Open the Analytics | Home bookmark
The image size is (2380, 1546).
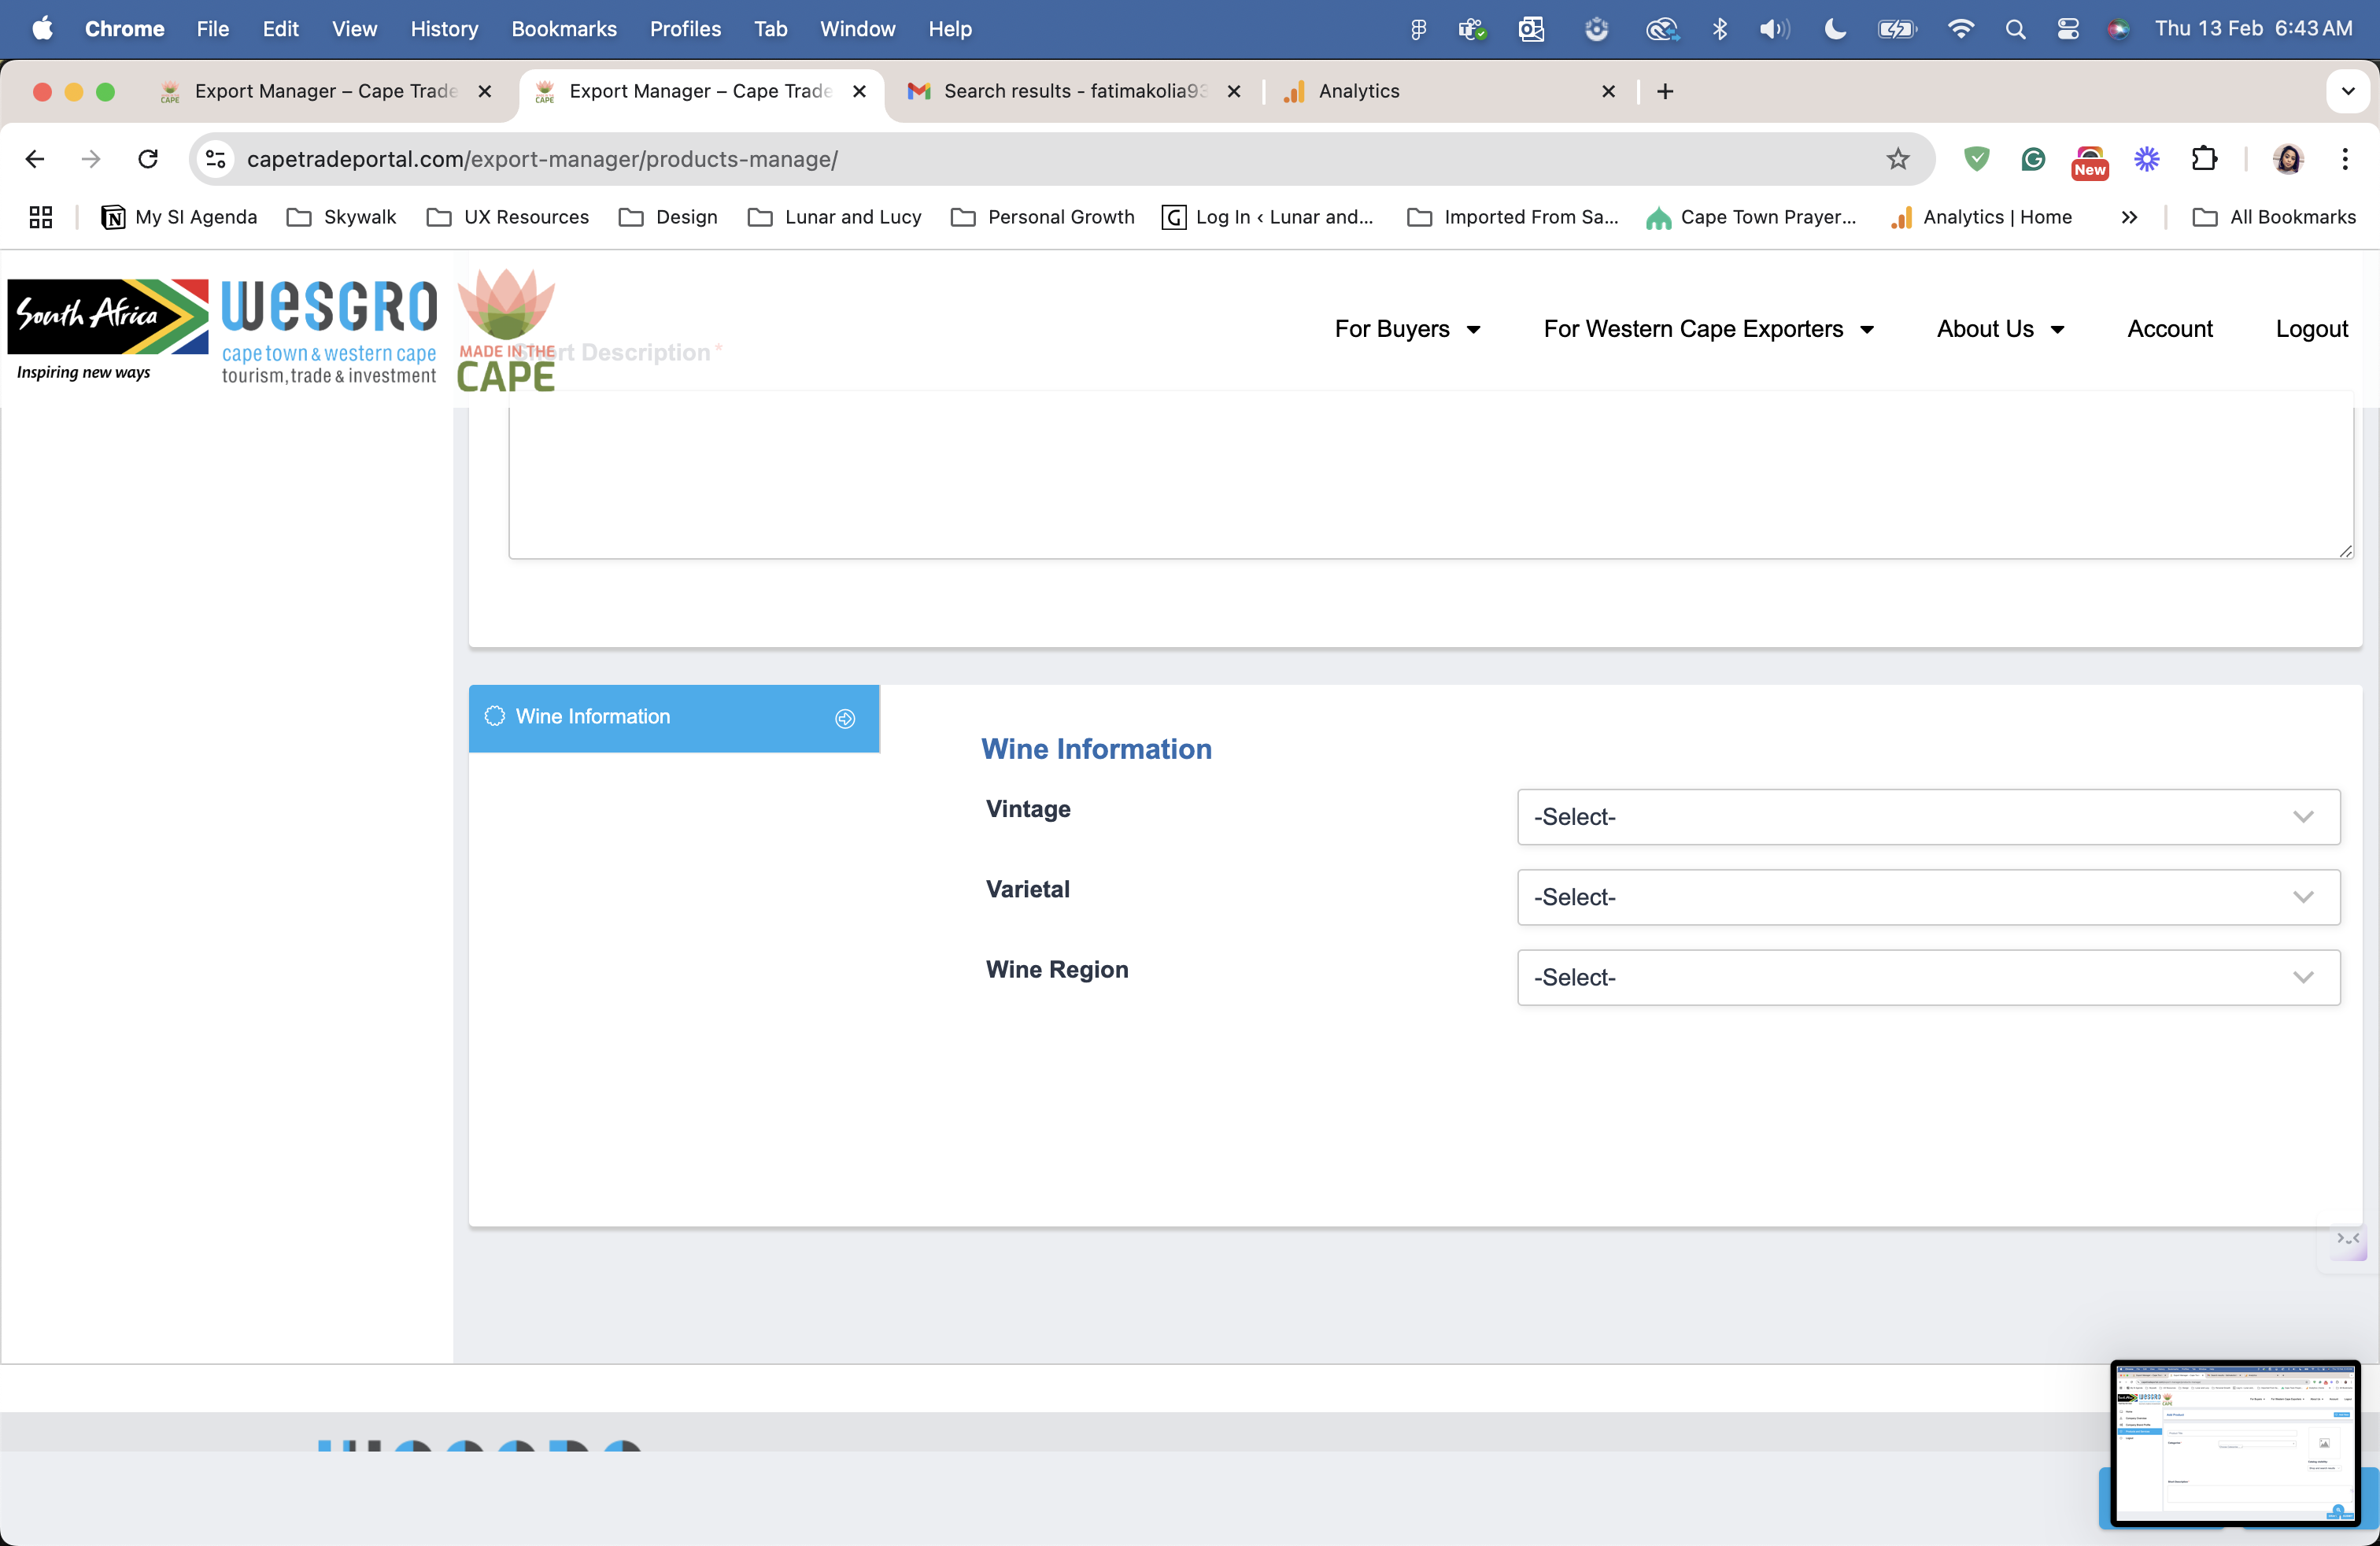tap(1981, 217)
